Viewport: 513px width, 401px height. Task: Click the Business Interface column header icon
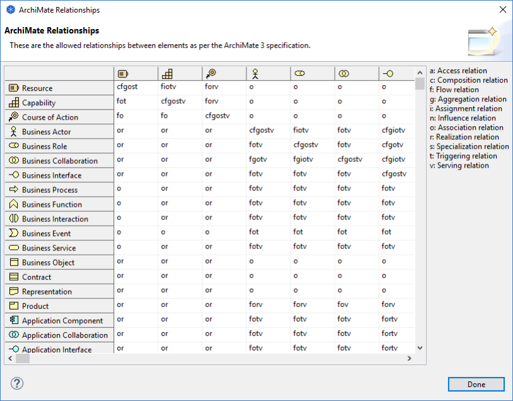click(388, 74)
